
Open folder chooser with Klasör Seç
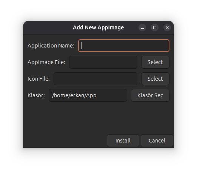pos(150,95)
